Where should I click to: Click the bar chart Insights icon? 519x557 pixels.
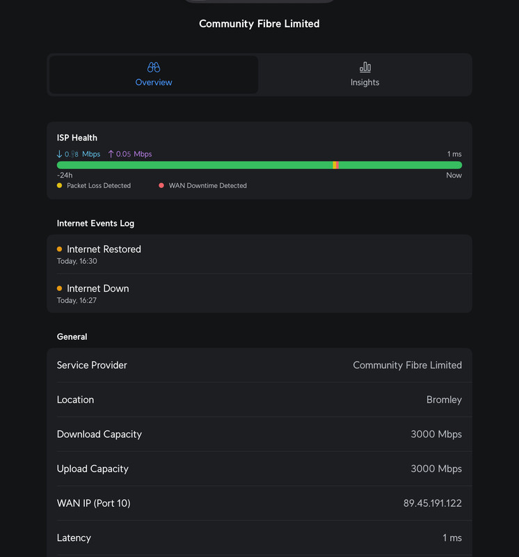[365, 67]
